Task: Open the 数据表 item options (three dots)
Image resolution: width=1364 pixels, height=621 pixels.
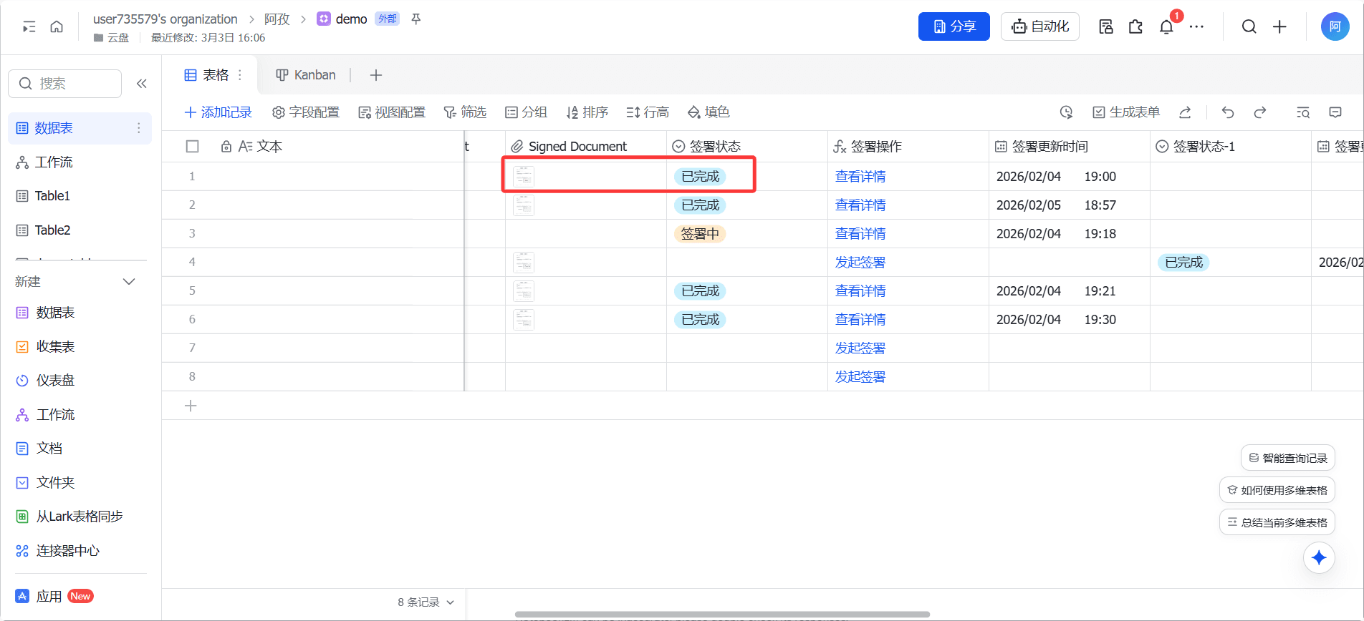Action: click(x=138, y=128)
